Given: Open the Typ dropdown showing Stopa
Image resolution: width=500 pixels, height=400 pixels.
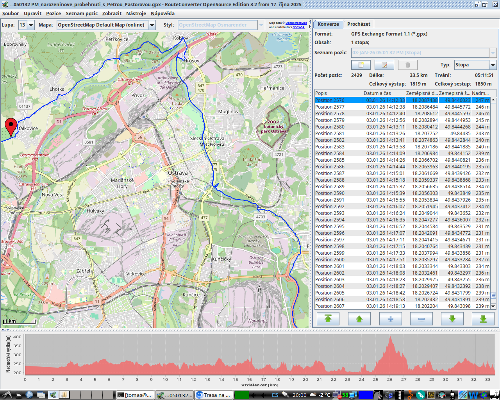Looking at the screenshot, I should 493,65.
